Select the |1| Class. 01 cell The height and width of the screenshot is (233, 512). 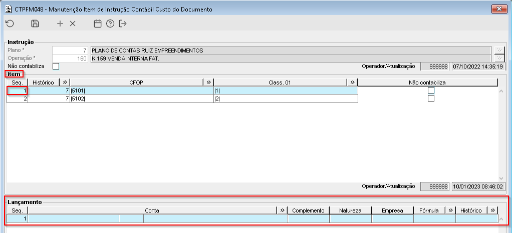[x=286, y=90]
